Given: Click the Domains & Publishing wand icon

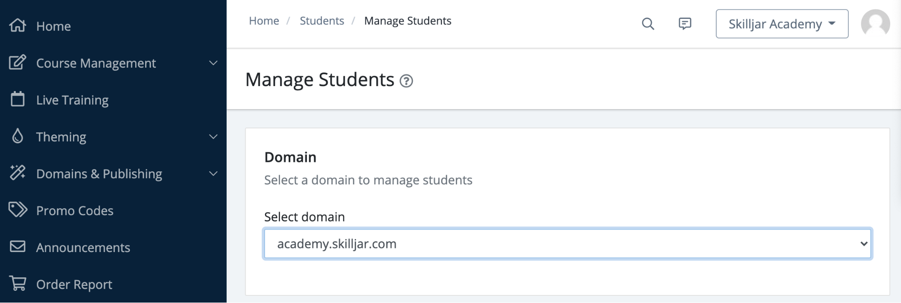Looking at the screenshot, I should point(18,173).
